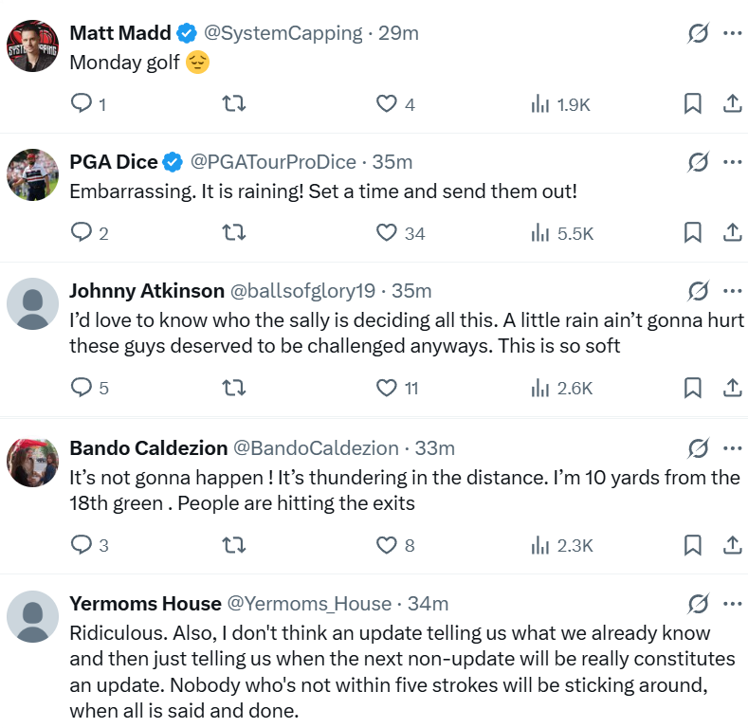Repost PGA Dice's tweet
The image size is (748, 728).
[x=233, y=232]
